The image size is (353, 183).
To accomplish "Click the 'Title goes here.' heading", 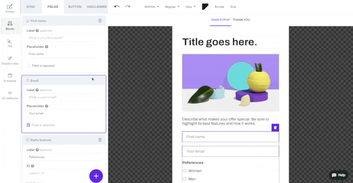I will click(x=219, y=42).
